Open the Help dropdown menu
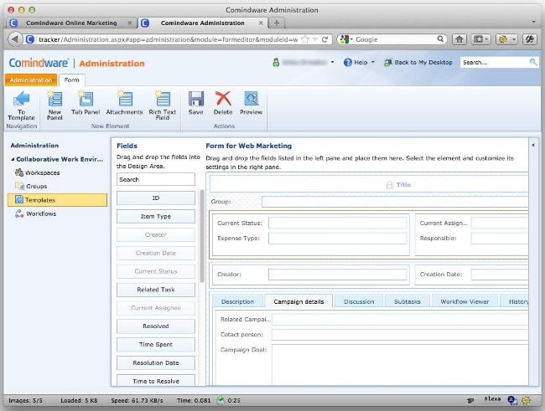 point(359,63)
